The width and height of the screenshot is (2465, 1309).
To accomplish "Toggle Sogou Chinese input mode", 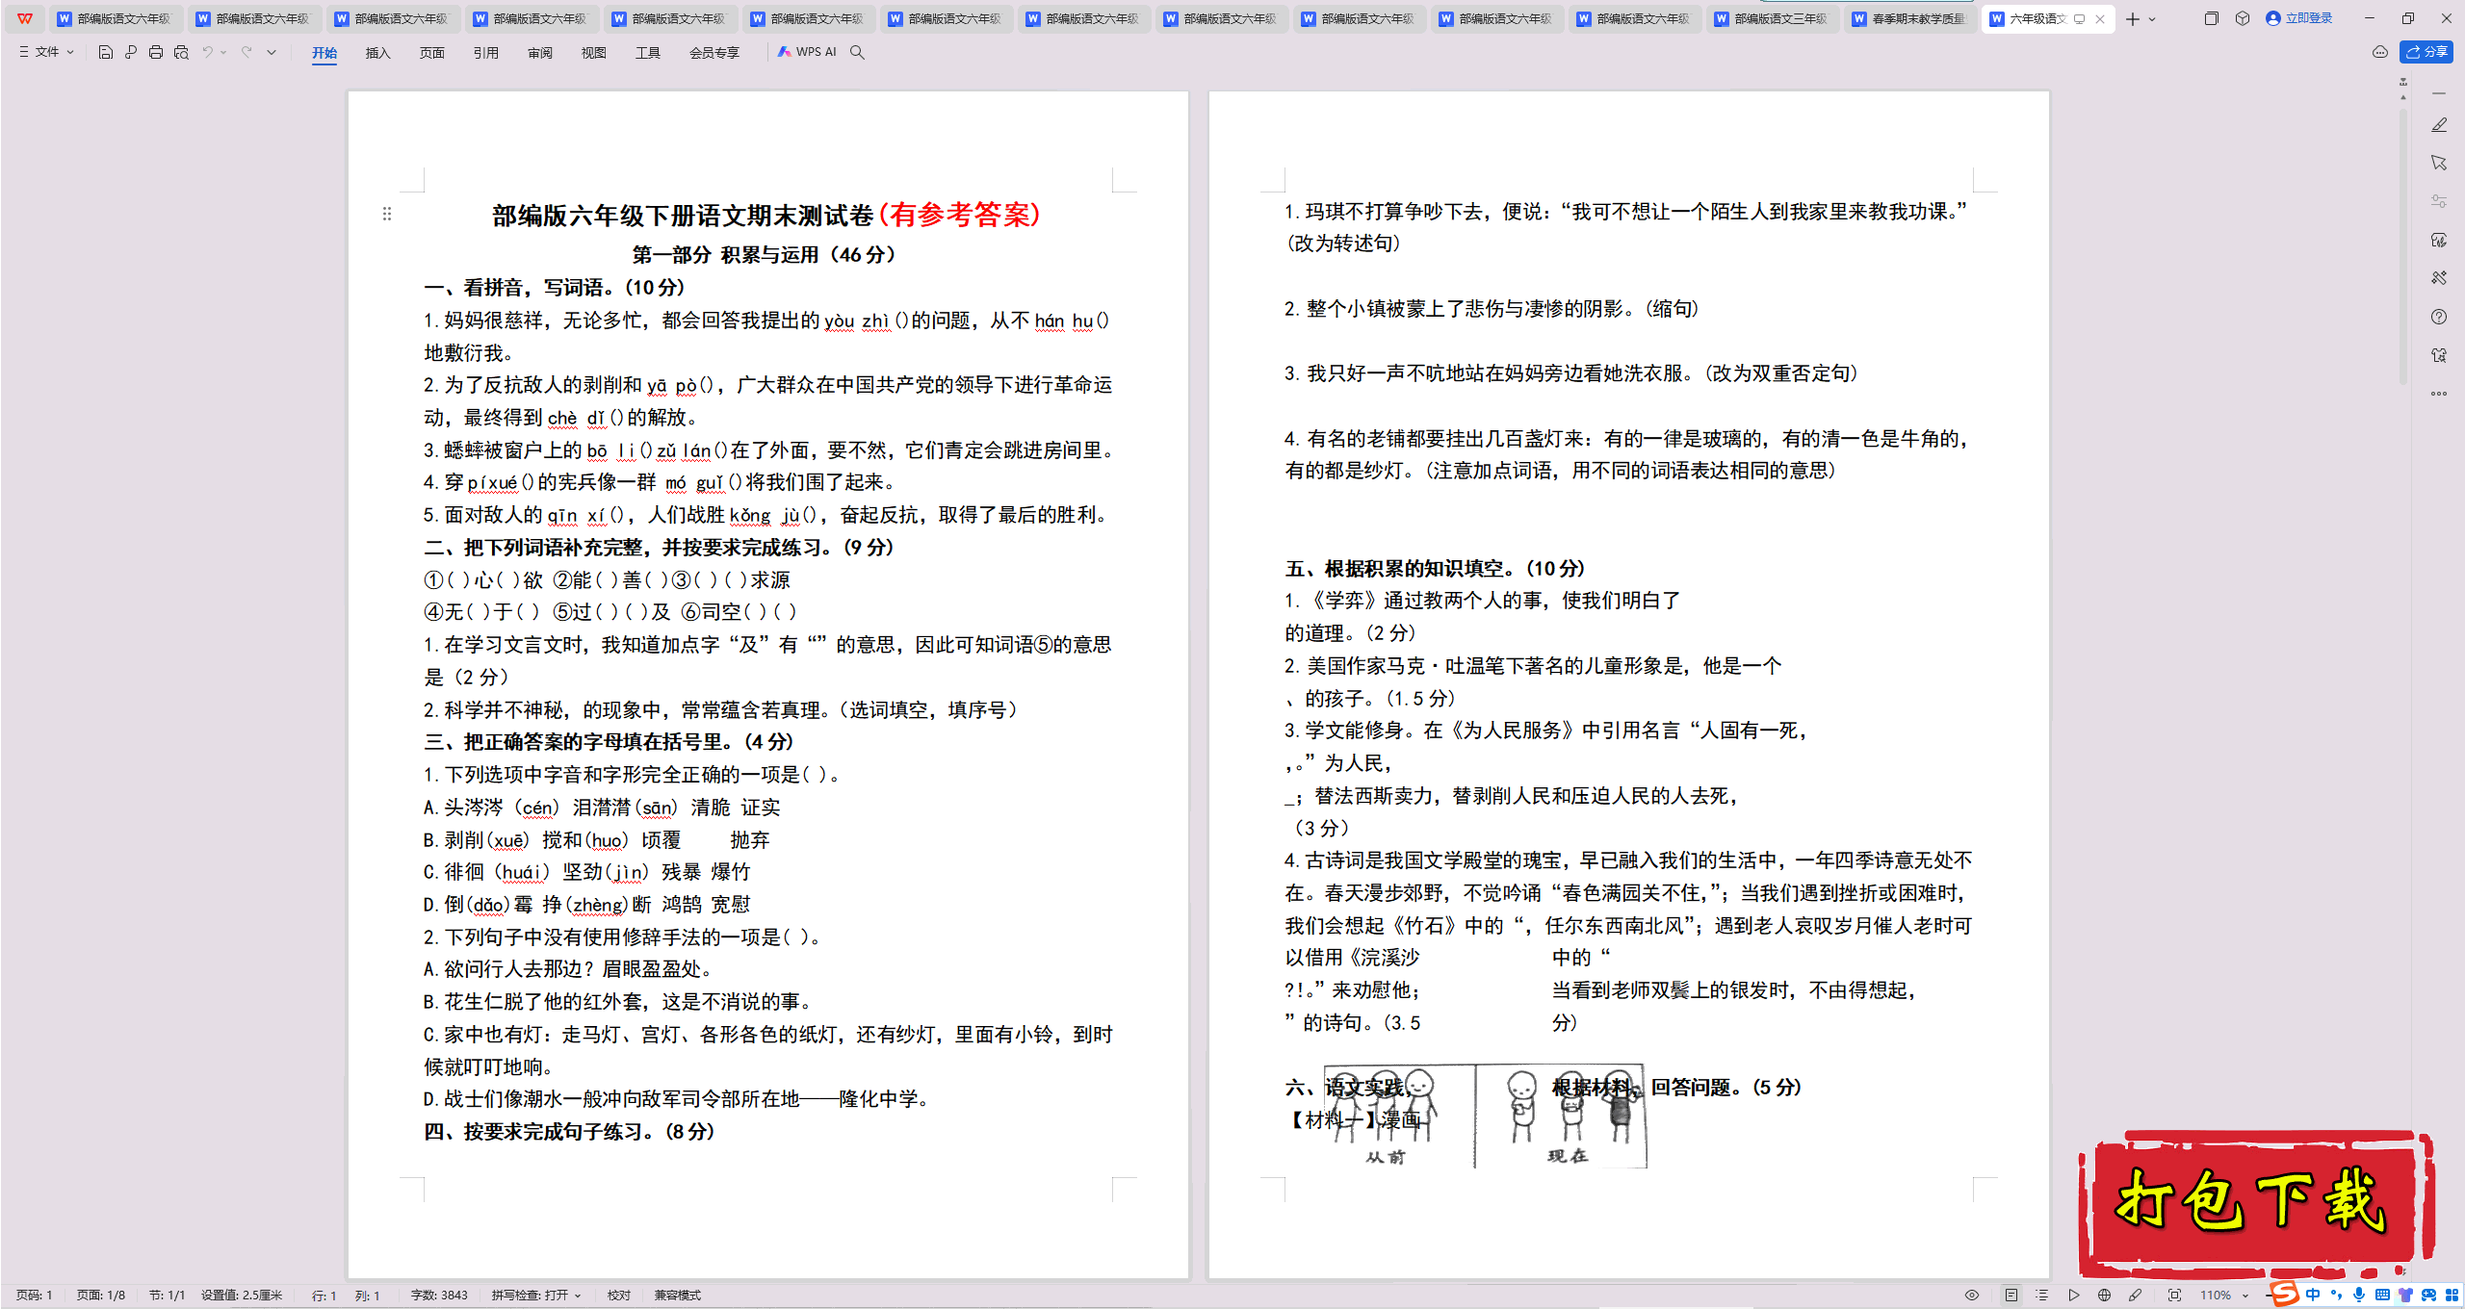I will click(x=2313, y=1296).
